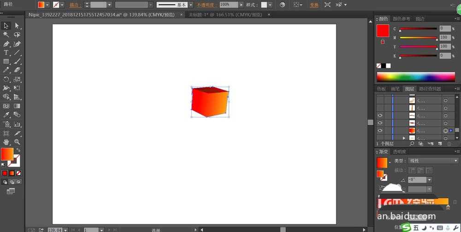Select the Direct Selection arrow tool
Image resolution: width=461 pixels, height=232 pixels.
click(17, 26)
